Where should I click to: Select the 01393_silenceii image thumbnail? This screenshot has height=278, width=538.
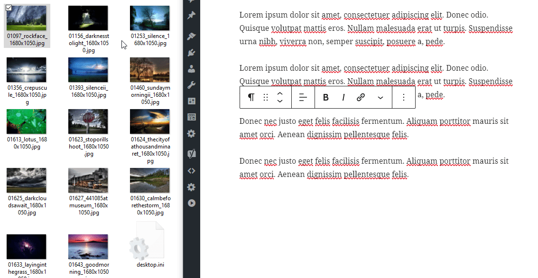pos(88,70)
